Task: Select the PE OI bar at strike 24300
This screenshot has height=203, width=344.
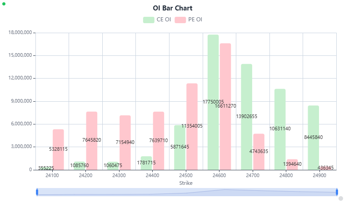Action: point(125,143)
